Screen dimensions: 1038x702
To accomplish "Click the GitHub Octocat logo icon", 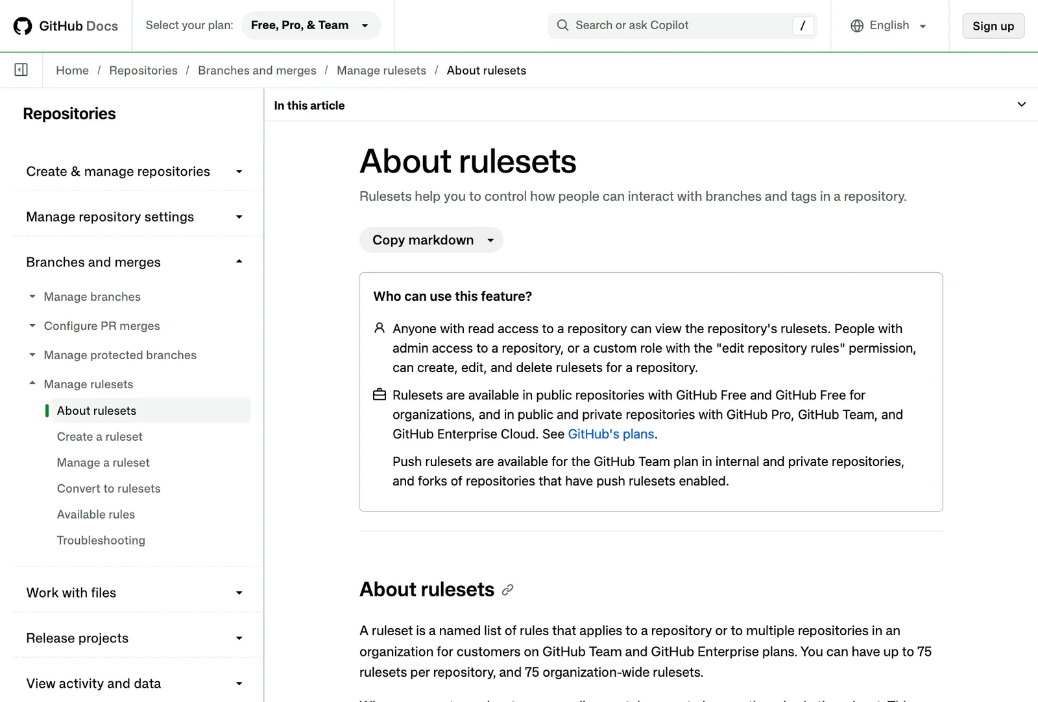I will coord(23,26).
